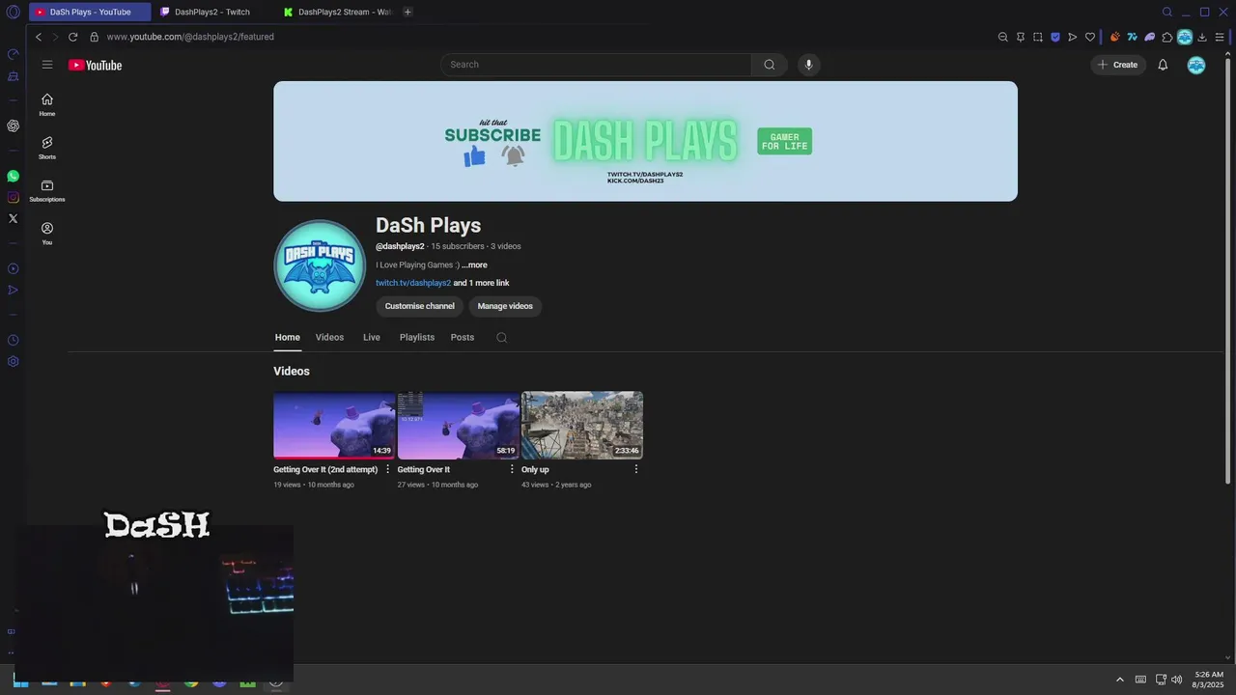This screenshot has width=1236, height=695.
Task: Open the extensions puzzle icon
Action: 1167,37
